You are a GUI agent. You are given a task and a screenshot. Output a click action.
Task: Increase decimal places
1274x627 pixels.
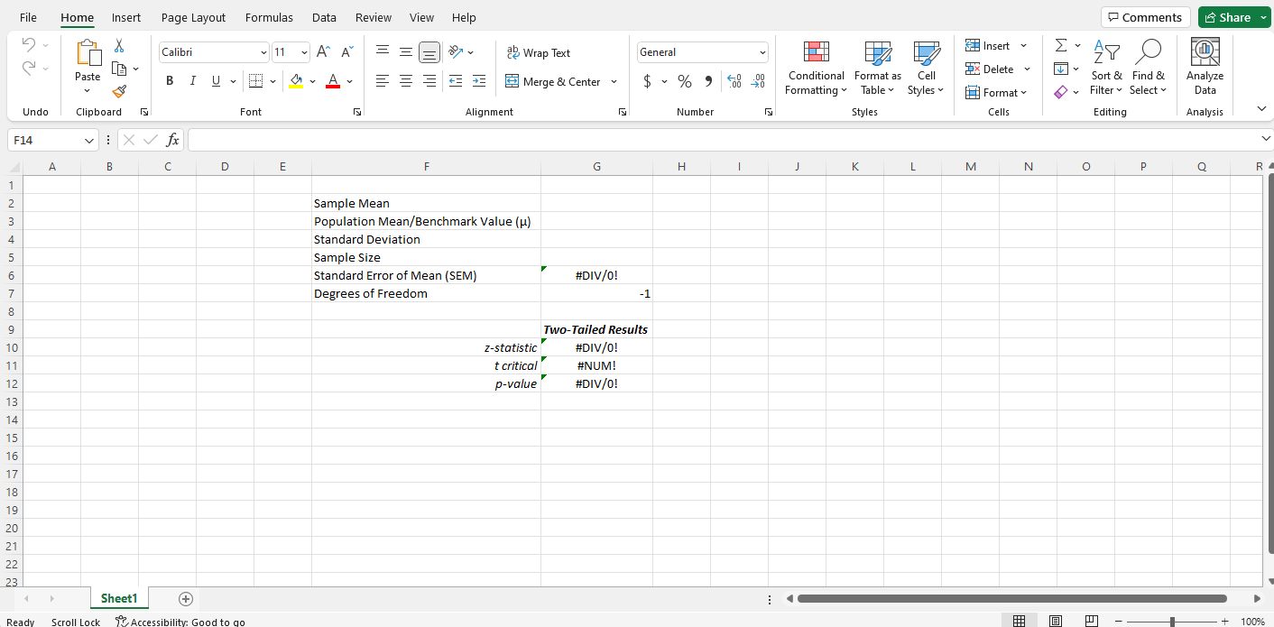pyautogui.click(x=734, y=80)
